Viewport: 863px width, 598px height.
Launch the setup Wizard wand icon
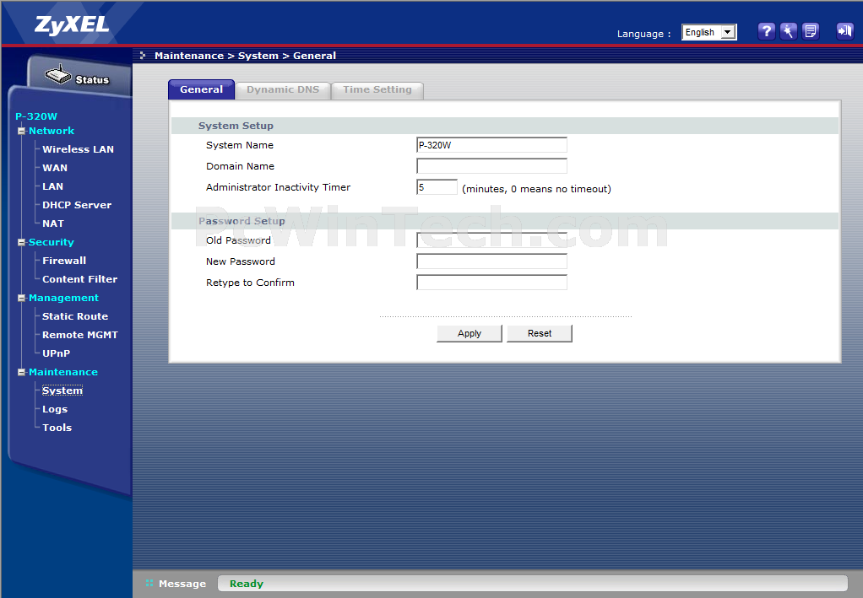[788, 31]
